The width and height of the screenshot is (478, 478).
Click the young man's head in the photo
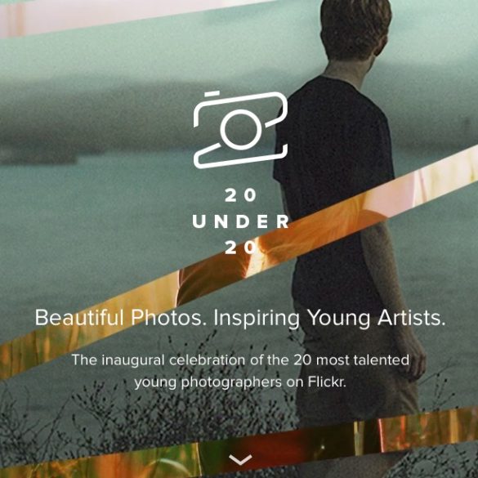pos(355,29)
